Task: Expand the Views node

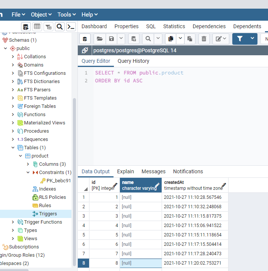Action: tap(13, 239)
